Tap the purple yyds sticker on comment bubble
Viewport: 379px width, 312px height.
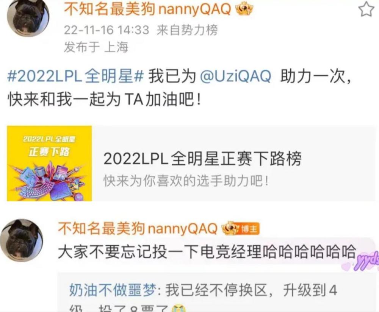[x=363, y=261]
